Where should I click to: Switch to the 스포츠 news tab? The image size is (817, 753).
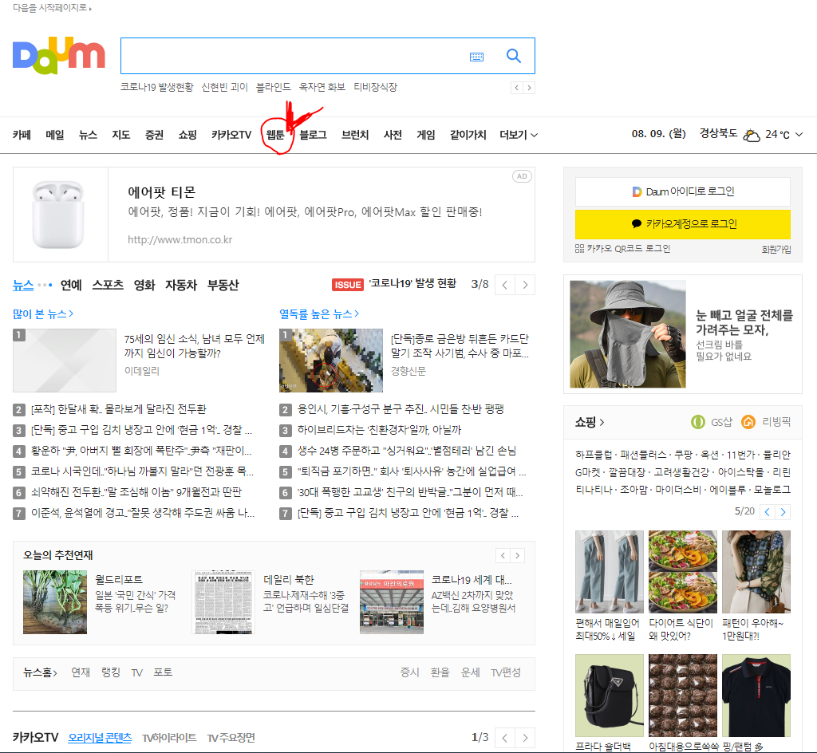[x=108, y=285]
